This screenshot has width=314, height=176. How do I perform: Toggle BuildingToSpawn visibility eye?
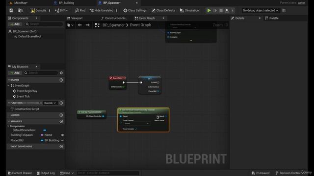[x=62, y=135]
